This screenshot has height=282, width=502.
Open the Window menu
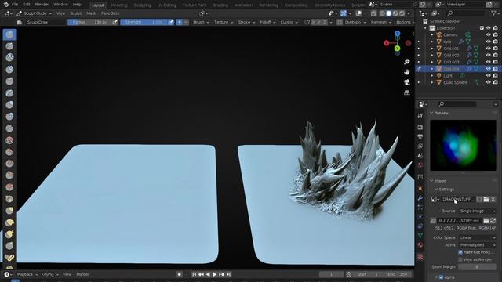[60, 5]
